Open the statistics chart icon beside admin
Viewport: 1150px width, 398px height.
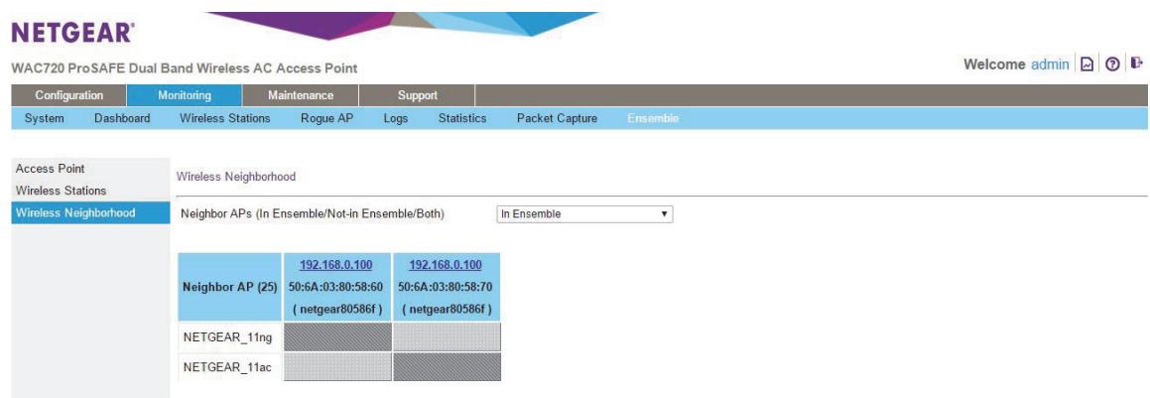(x=1088, y=65)
